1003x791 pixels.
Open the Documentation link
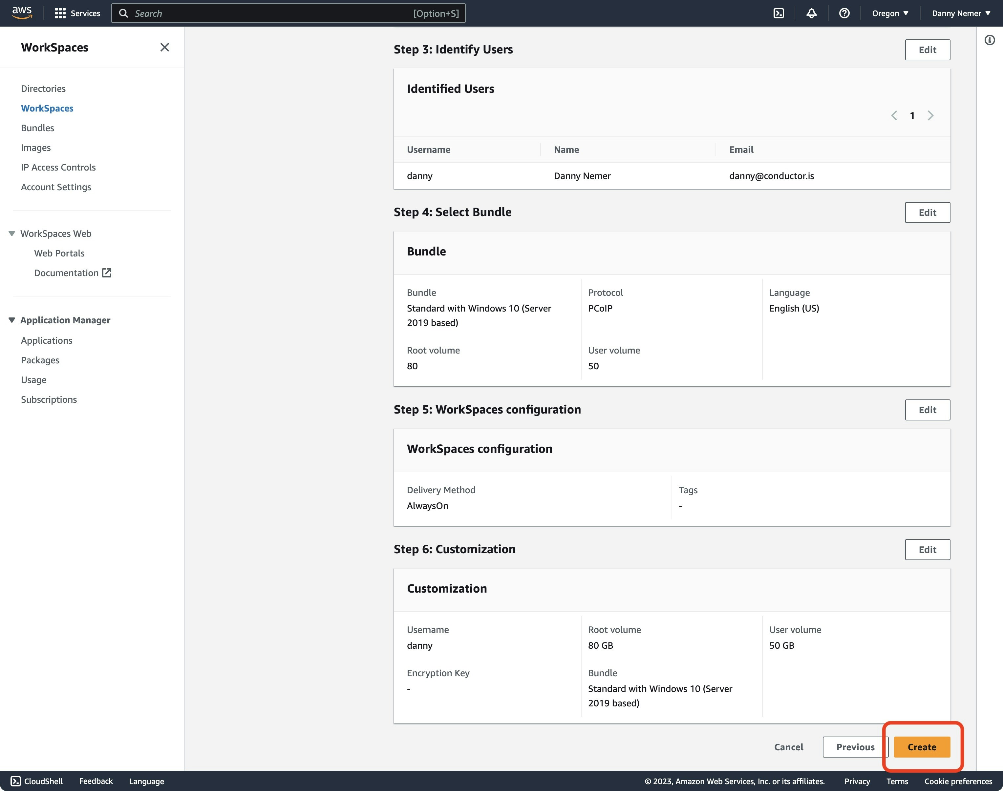click(66, 273)
